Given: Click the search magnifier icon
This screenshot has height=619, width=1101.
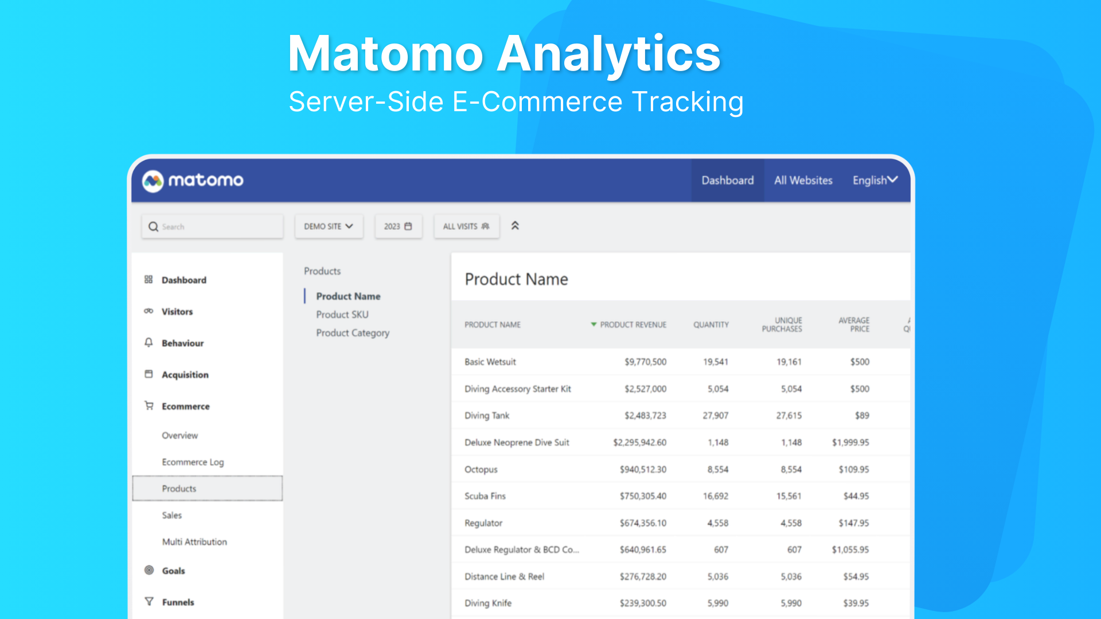Looking at the screenshot, I should 153,227.
